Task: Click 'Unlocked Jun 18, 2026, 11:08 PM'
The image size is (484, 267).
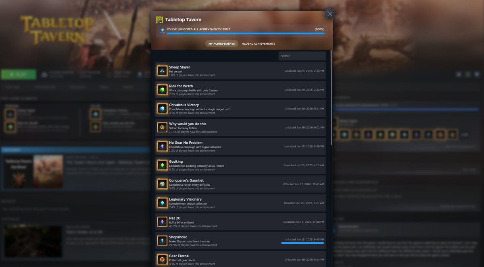Action: (304, 222)
